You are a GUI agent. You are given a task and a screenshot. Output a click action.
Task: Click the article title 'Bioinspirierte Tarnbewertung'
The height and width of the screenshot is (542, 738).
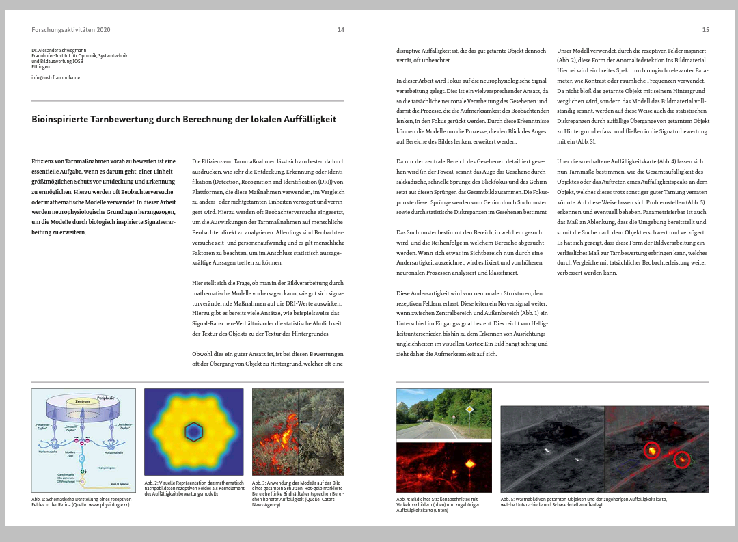[184, 120]
